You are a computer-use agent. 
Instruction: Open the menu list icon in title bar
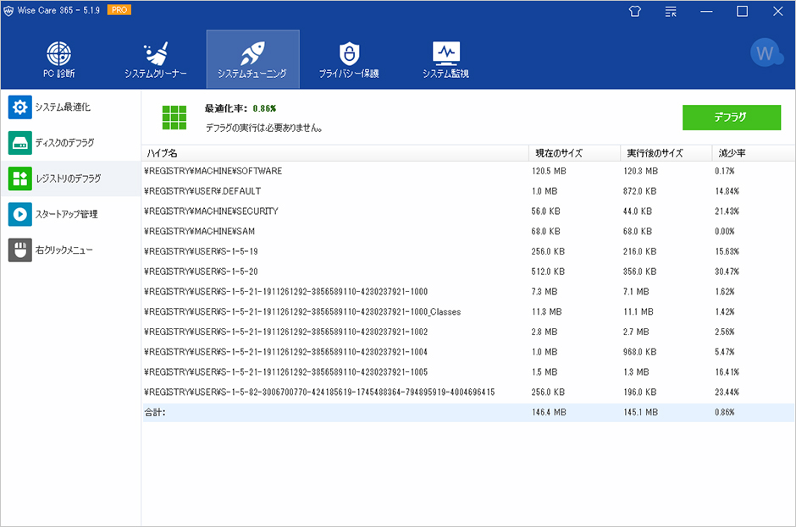(x=671, y=11)
